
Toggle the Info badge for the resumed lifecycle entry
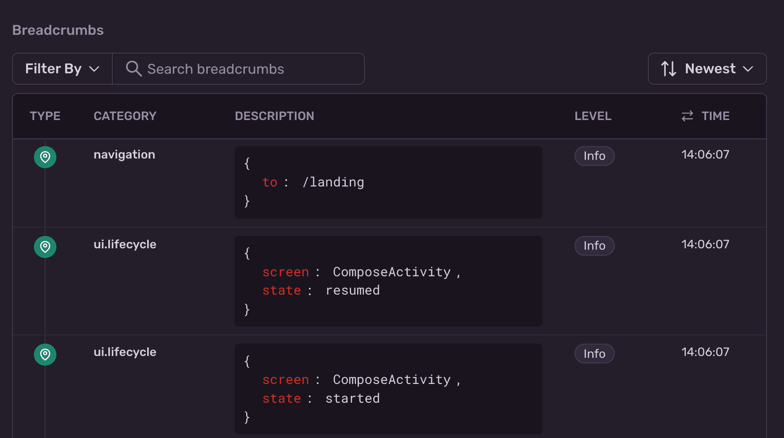click(594, 246)
